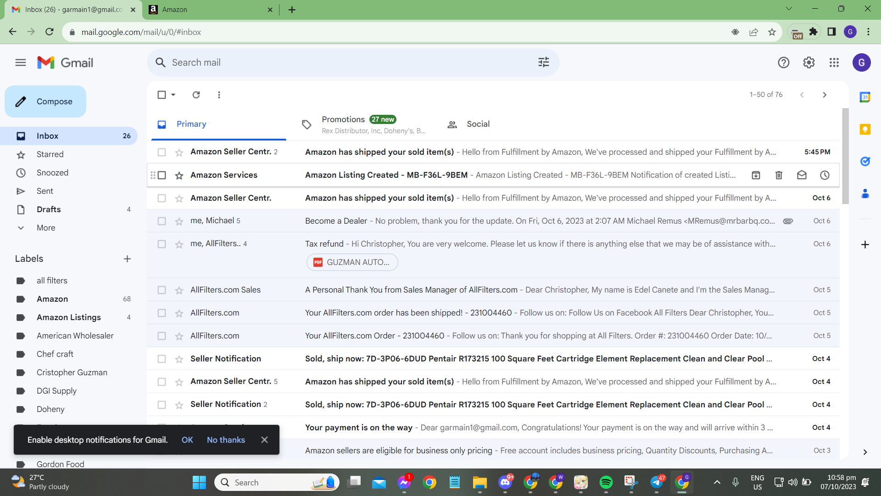Create new label plus icon
The width and height of the screenshot is (881, 496).
coord(127,259)
